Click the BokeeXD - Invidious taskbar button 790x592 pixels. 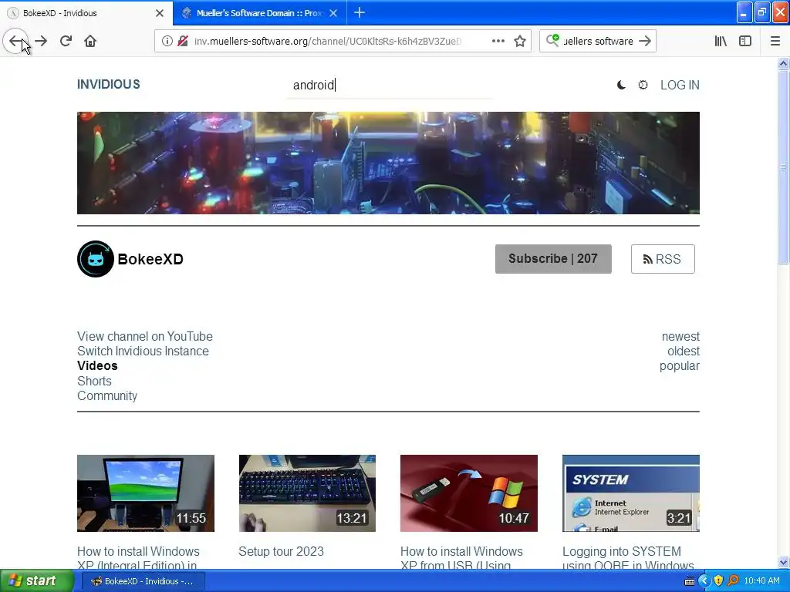pyautogui.click(x=143, y=581)
